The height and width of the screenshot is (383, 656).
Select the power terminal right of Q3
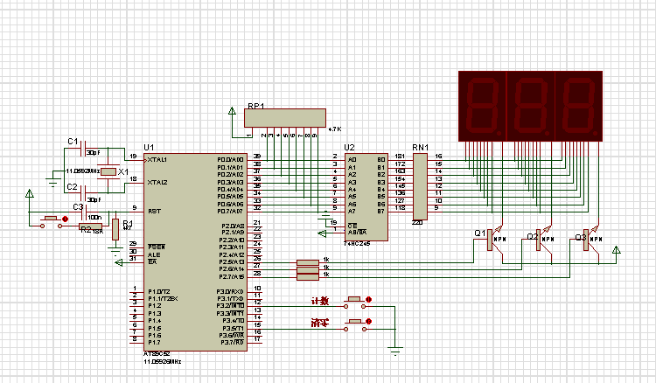pos(616,250)
